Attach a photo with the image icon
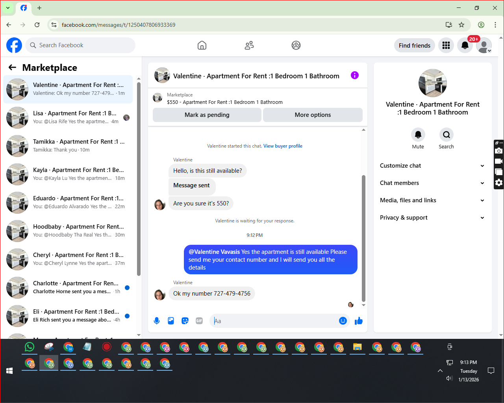Viewport: 504px width, 403px height. 171,321
